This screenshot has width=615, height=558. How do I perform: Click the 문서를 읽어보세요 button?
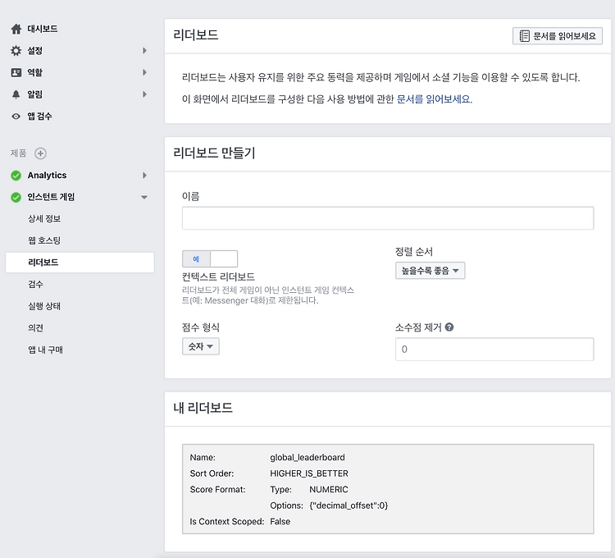pyautogui.click(x=558, y=36)
